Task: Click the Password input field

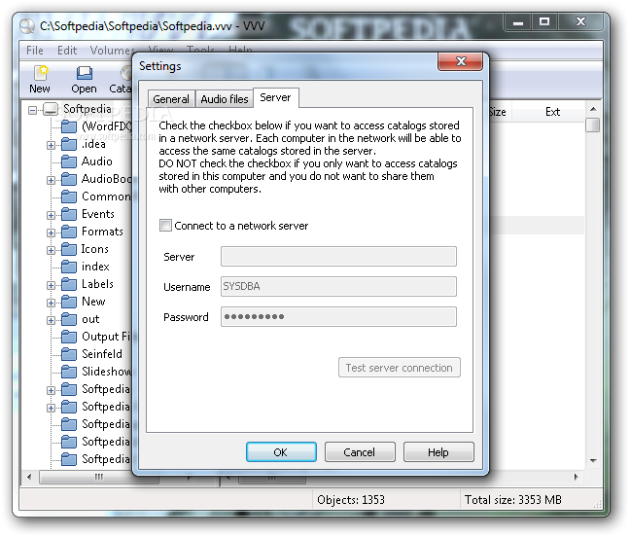Action: coord(338,317)
